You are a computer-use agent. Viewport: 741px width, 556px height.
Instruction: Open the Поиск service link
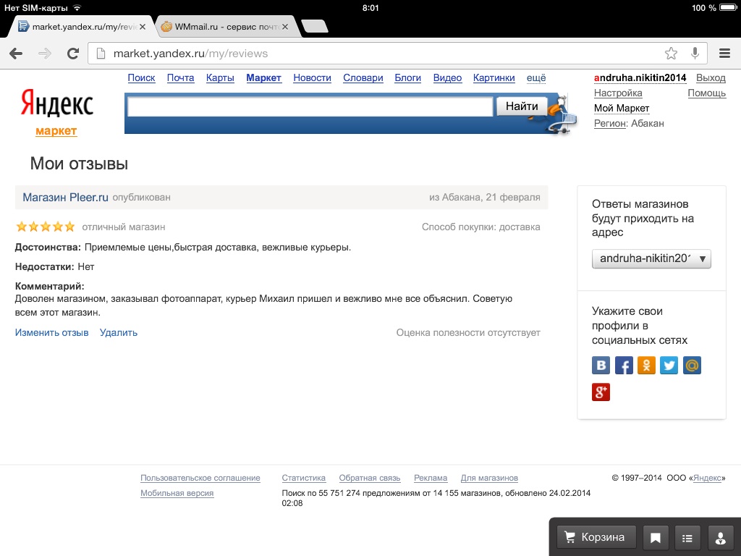(x=141, y=78)
